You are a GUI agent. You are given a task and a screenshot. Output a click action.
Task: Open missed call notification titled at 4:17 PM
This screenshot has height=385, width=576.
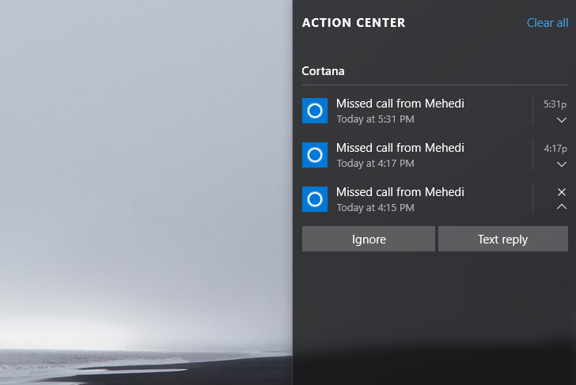tap(417, 155)
